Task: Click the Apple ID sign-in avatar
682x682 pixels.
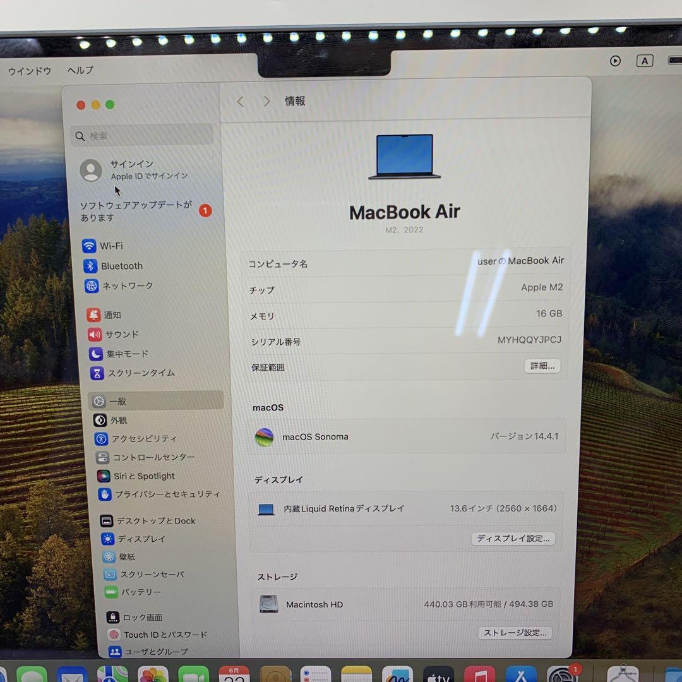Action: [x=91, y=170]
